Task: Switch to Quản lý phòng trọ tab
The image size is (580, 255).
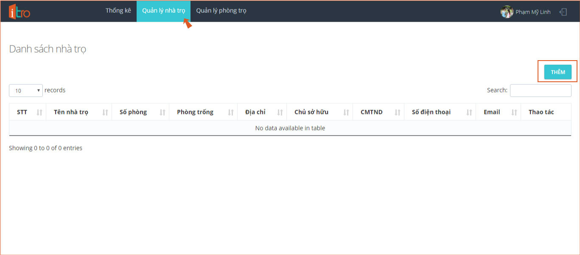Action: tap(221, 11)
